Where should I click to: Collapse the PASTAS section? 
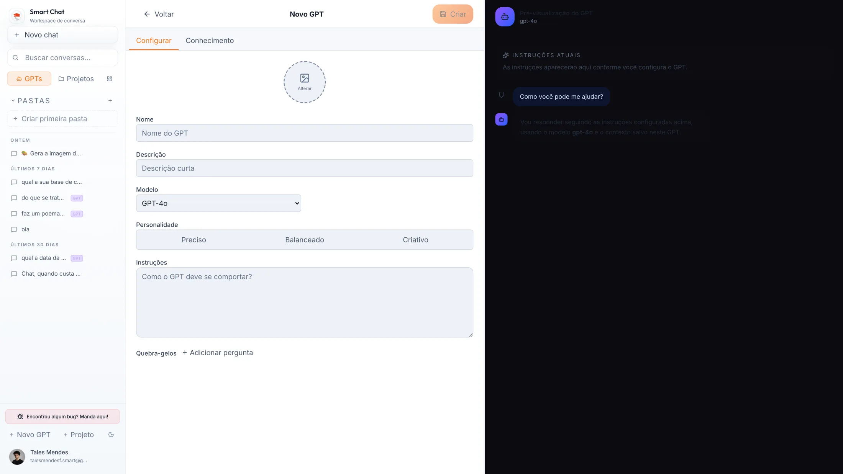point(12,100)
